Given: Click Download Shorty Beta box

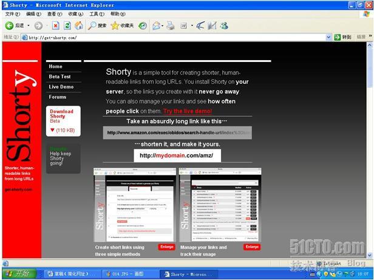Looking at the screenshot, I should coord(63,121).
